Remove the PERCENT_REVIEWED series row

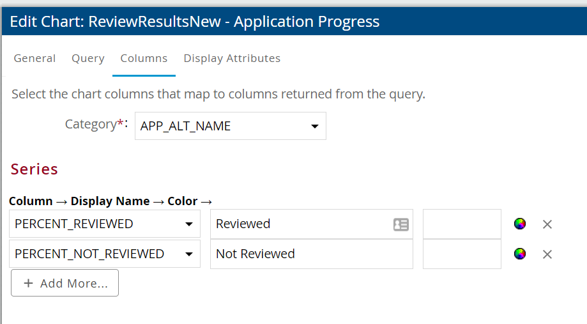tap(547, 224)
